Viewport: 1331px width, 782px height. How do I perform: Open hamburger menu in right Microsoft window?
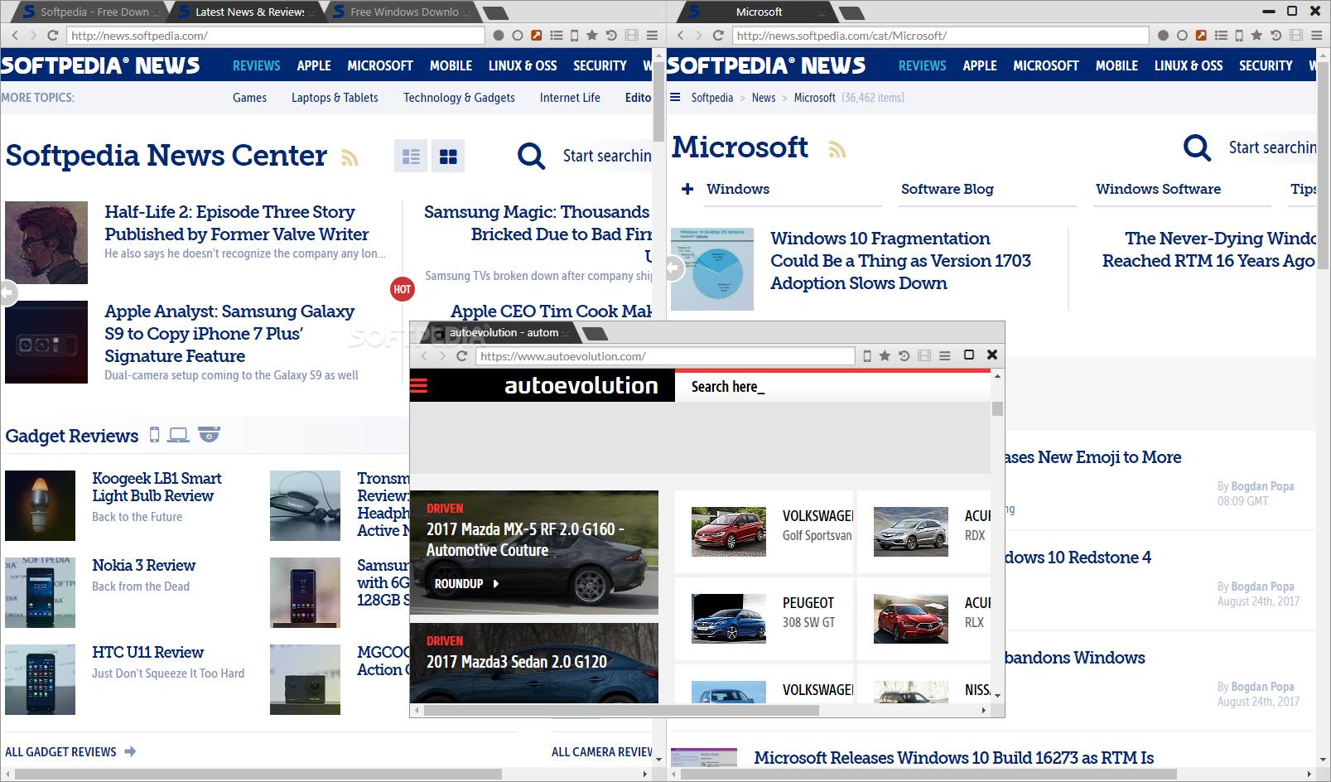click(x=1317, y=36)
